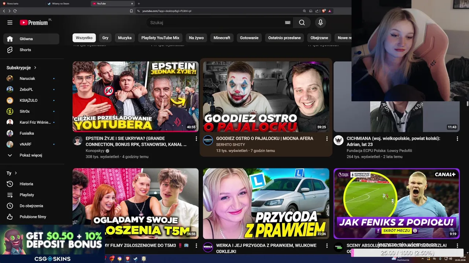Open the SERHITO SHOTY channel link

pyautogui.click(x=230, y=145)
